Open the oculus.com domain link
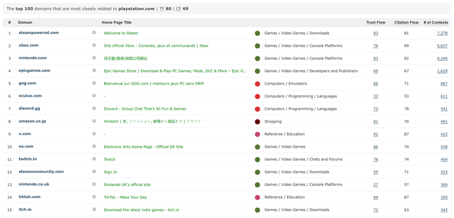Viewport: 454px width, 218px height. point(30,95)
